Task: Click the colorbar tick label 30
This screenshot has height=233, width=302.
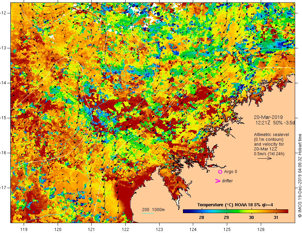Action: coord(251,218)
